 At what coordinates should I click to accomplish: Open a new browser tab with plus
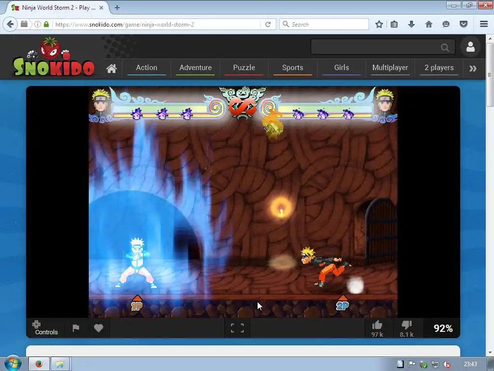pos(117,8)
